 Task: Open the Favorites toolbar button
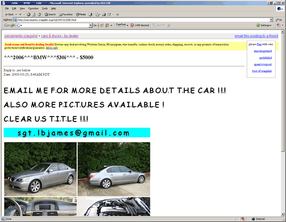tap(66, 14)
